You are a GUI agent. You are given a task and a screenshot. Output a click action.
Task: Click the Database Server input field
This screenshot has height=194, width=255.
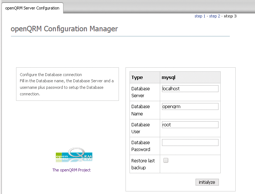pyautogui.click(x=190, y=88)
